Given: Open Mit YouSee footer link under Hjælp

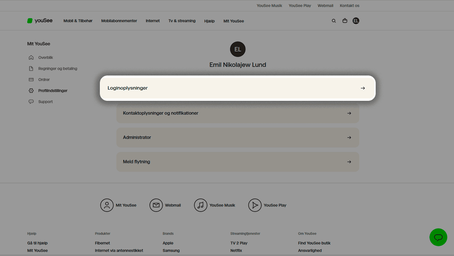Looking at the screenshot, I should coord(37,251).
